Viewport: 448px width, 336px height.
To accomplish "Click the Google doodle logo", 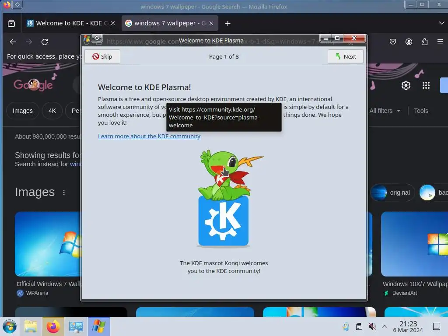I will coord(33,84).
